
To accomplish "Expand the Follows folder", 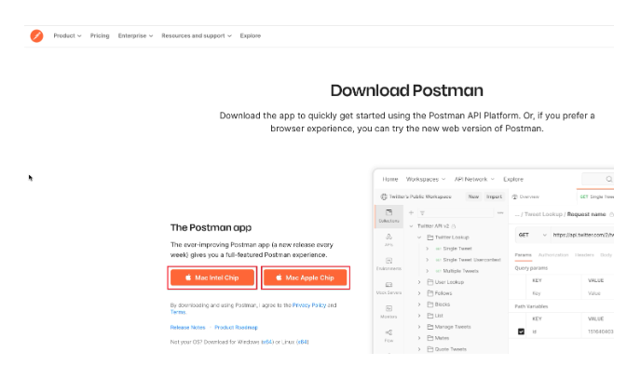I will (x=419, y=293).
